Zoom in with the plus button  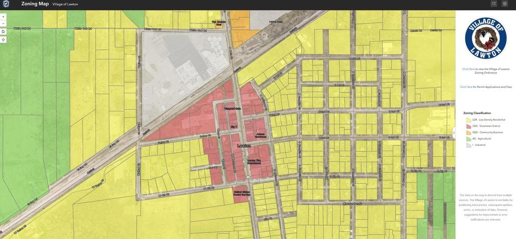(x=3, y=17)
